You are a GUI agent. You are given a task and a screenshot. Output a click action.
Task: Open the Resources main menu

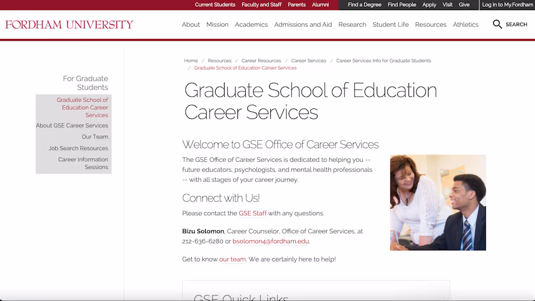431,24
